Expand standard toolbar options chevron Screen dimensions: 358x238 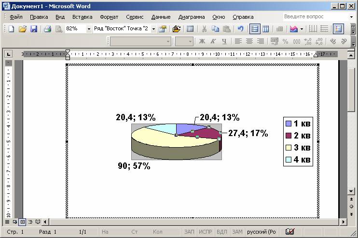coord(353,29)
